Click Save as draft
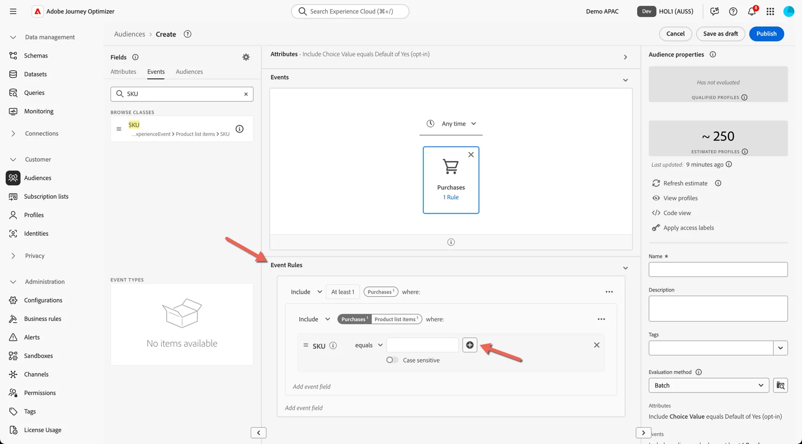802x444 pixels. 720,34
